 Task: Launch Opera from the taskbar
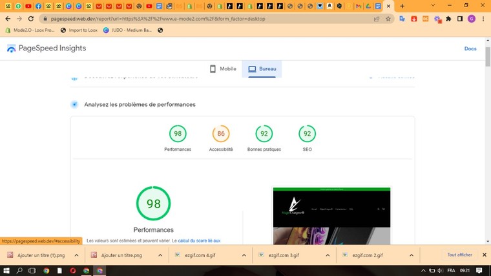(73, 271)
